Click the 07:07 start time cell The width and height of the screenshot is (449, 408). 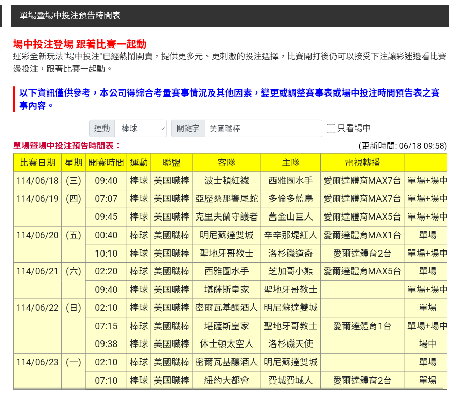tap(106, 199)
